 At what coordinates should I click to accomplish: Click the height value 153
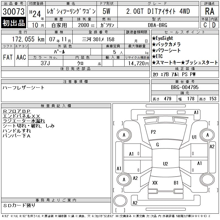point(213,99)
